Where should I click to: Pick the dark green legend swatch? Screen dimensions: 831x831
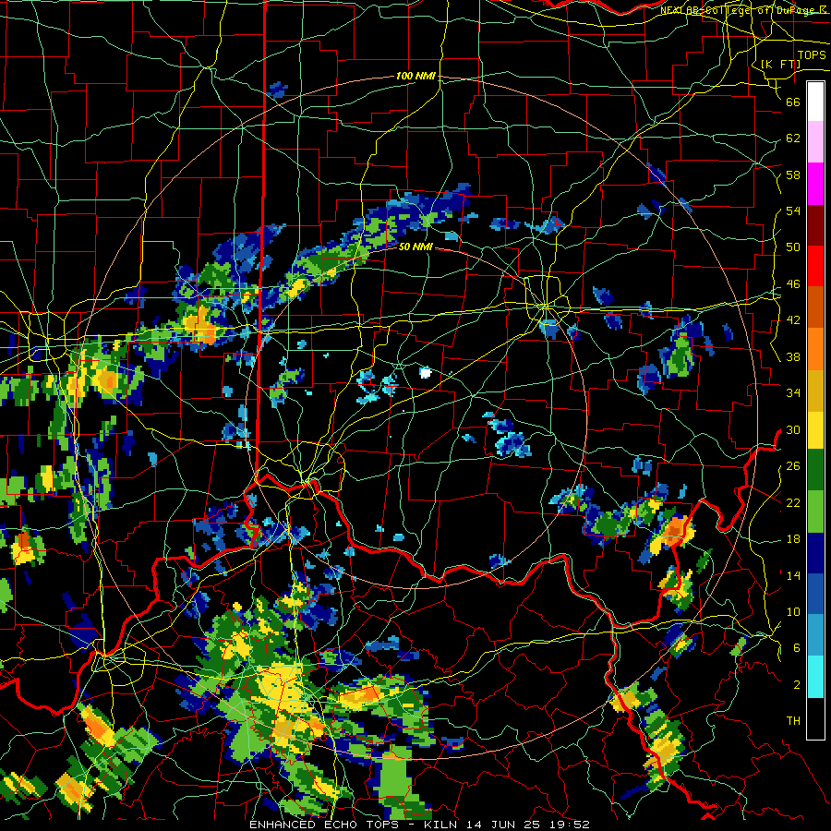click(815, 470)
